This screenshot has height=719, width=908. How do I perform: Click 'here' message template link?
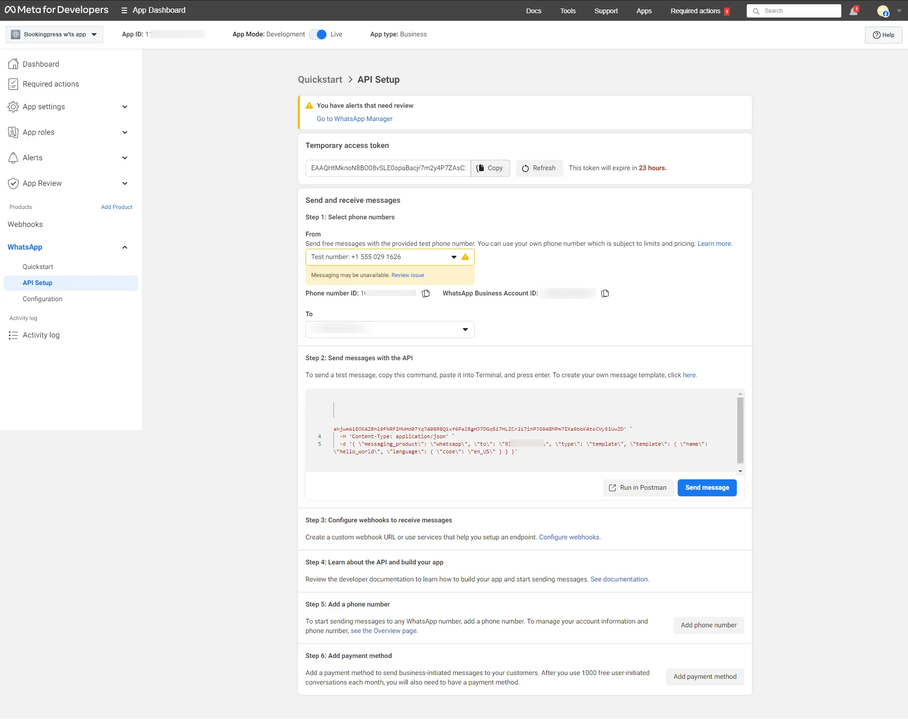point(689,375)
